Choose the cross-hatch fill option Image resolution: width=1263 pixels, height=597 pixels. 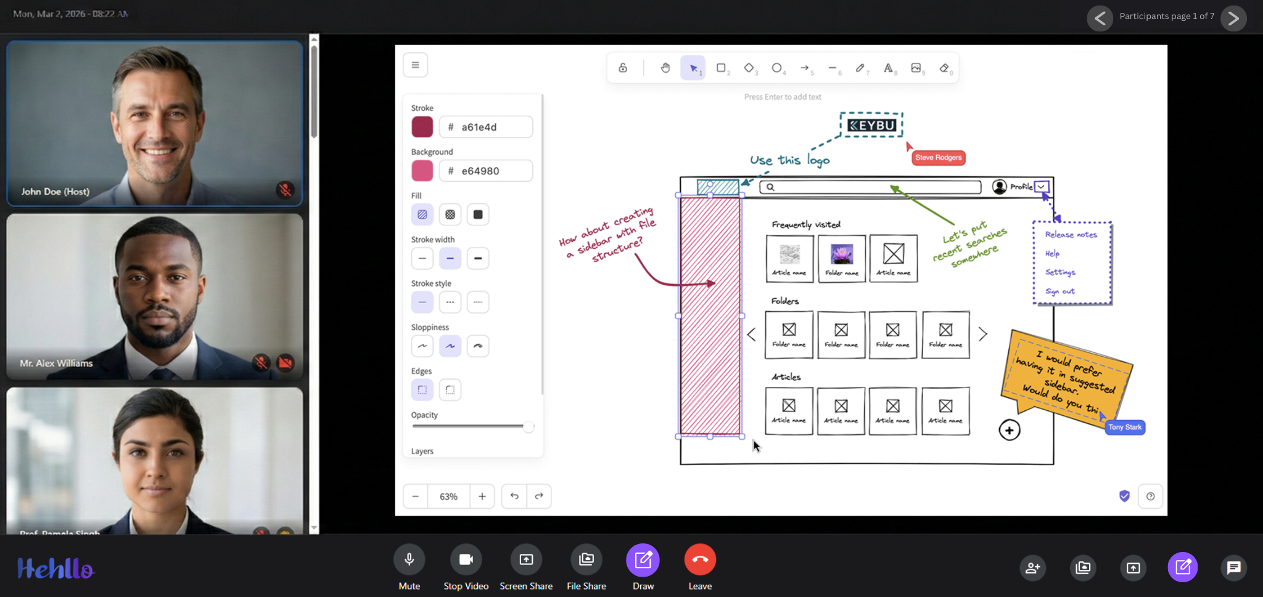(x=450, y=214)
